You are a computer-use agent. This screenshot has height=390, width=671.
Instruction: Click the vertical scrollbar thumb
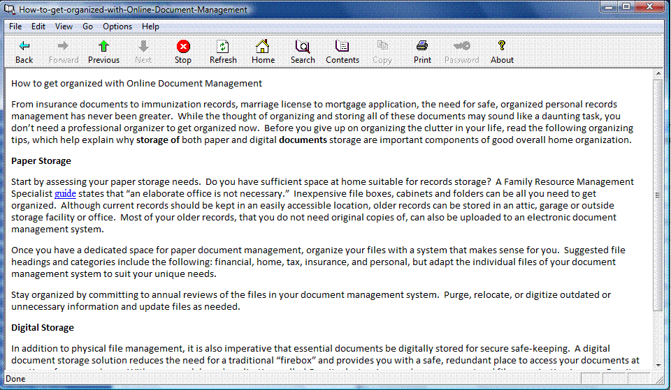point(658,195)
